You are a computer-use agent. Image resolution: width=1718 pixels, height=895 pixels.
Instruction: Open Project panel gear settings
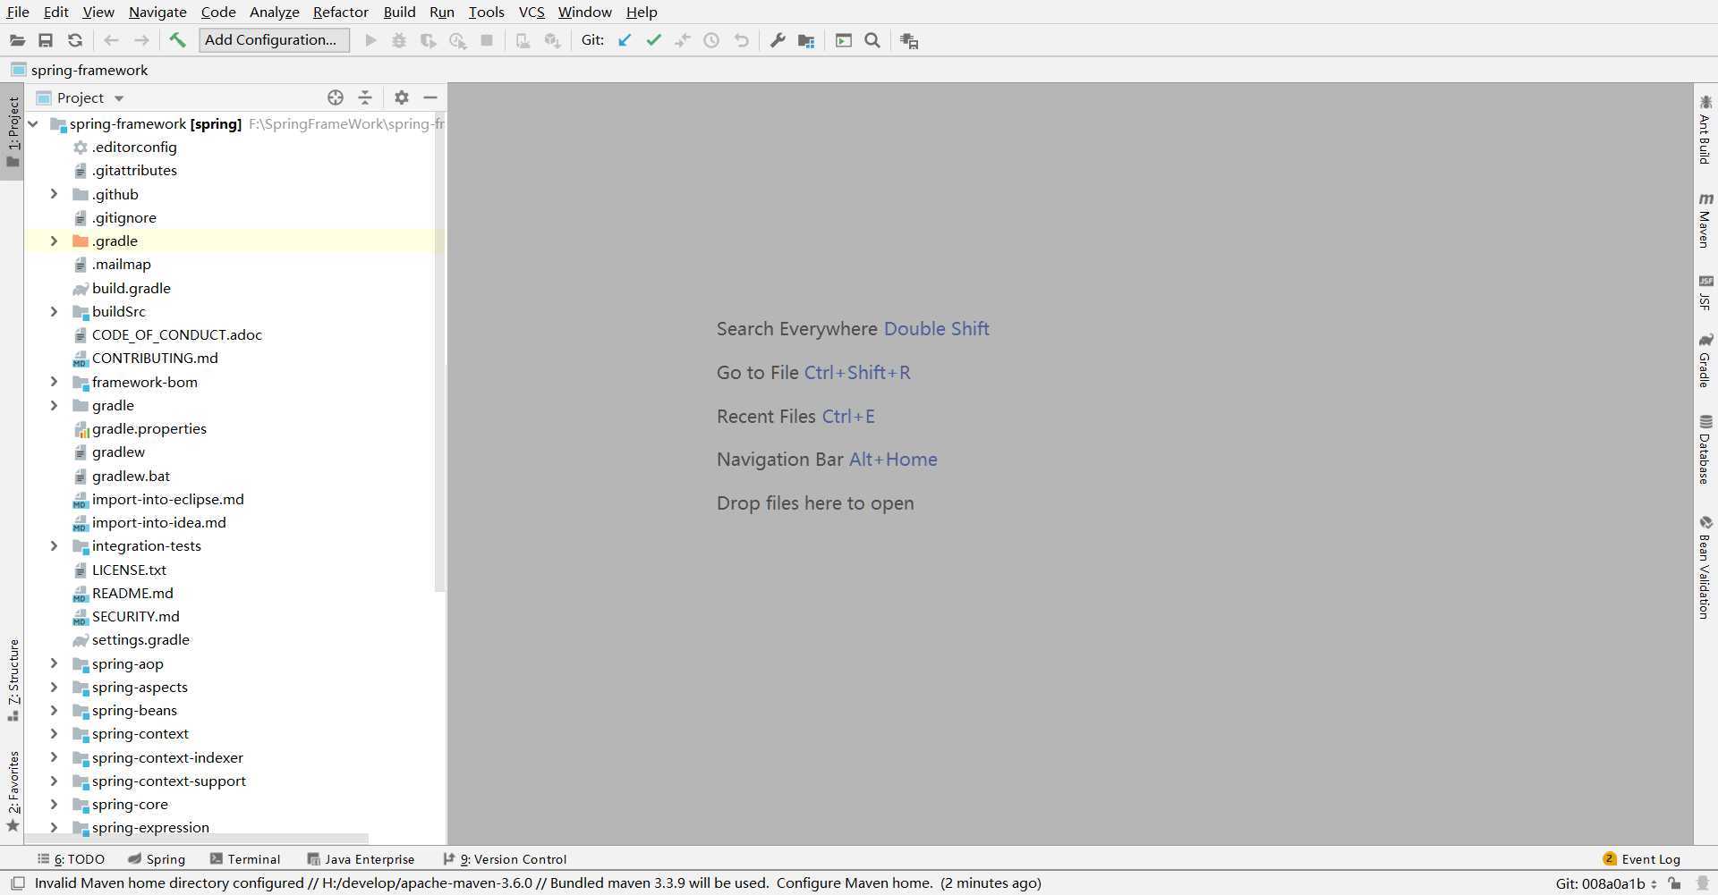pyautogui.click(x=402, y=97)
